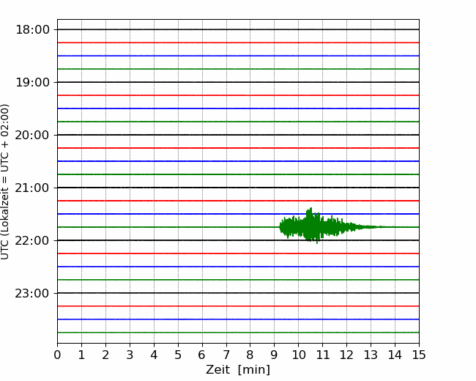Click the earthquake waveform burst on the green trace
Viewport: 476px width, 381px height.
311,226
